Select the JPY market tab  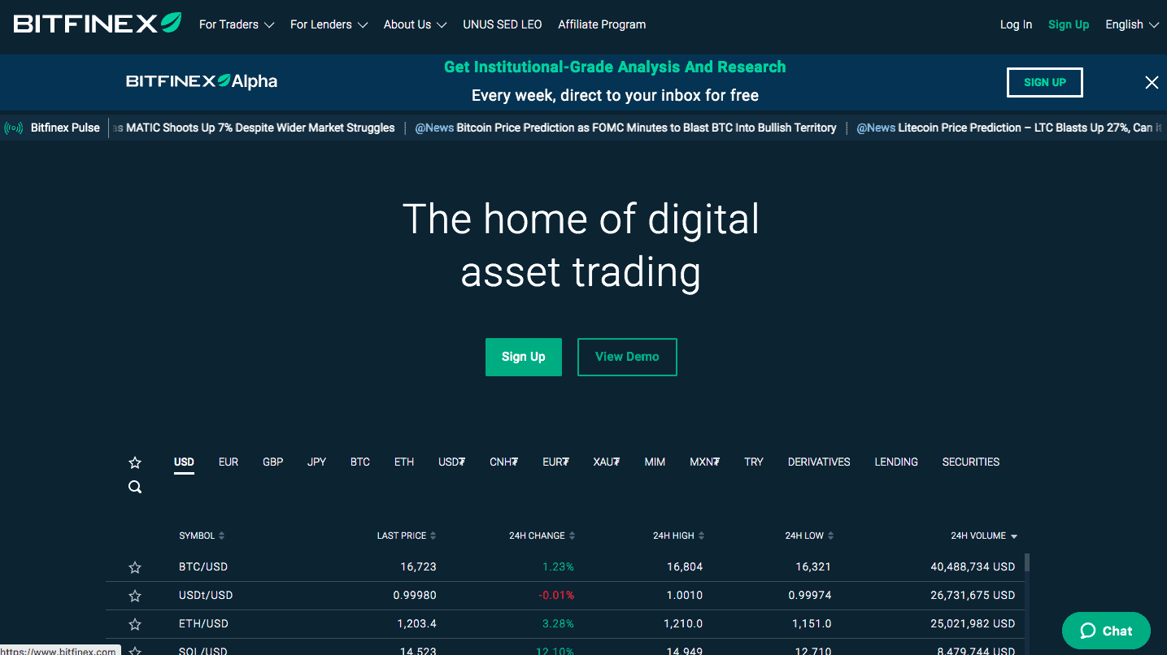(317, 462)
